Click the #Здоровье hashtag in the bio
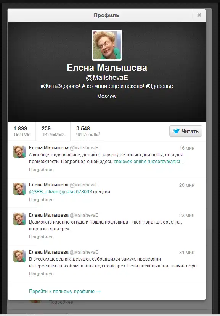The image size is (220, 316). pyautogui.click(x=159, y=86)
